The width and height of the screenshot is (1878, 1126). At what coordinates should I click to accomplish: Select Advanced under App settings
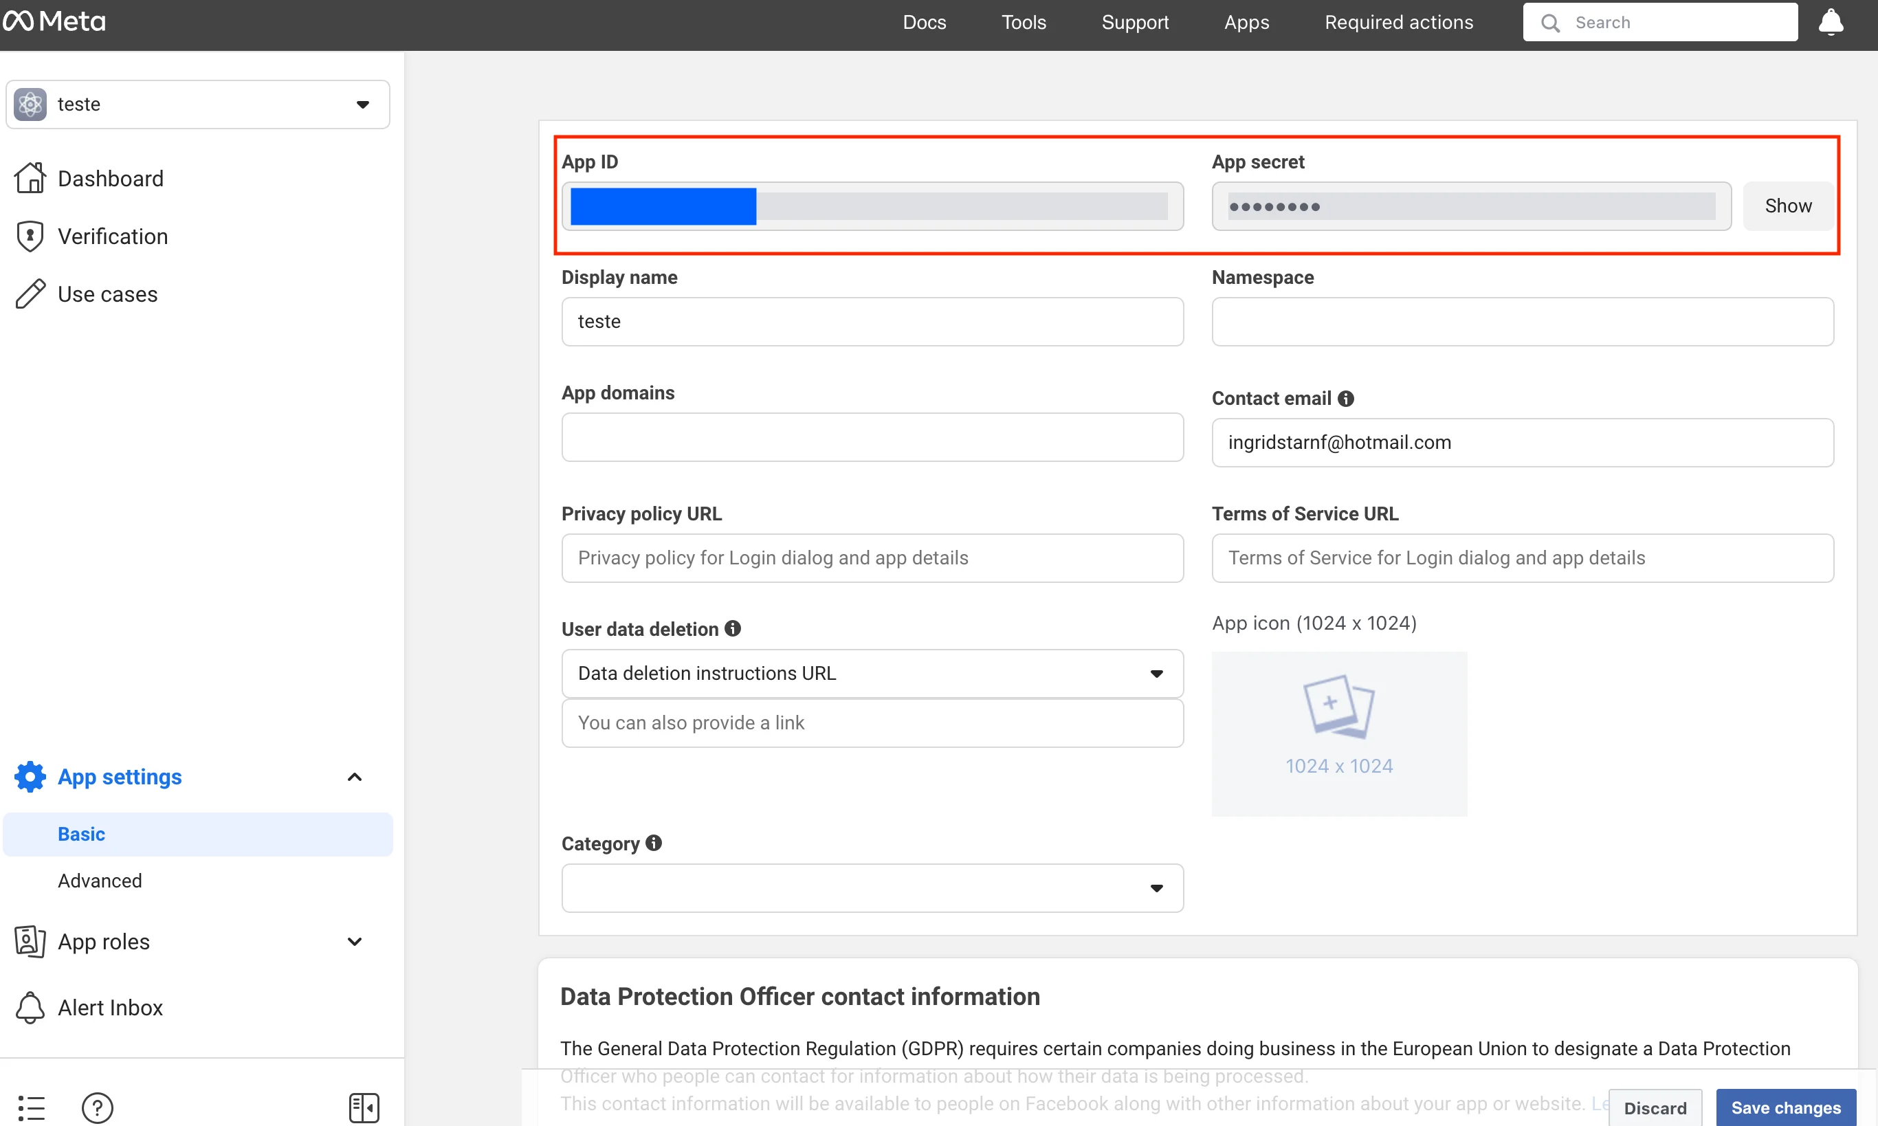[x=100, y=880]
